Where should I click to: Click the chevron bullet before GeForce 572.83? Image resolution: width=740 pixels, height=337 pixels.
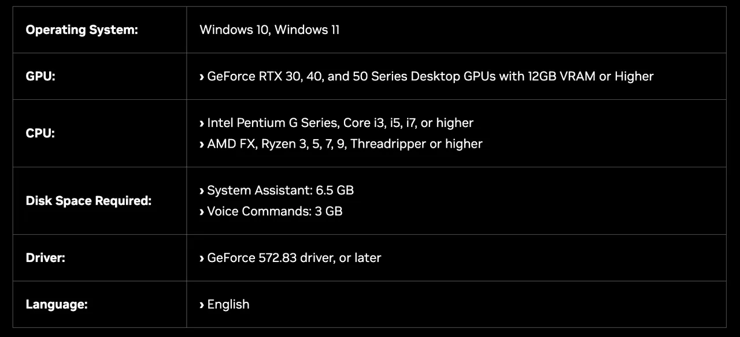[x=202, y=259]
